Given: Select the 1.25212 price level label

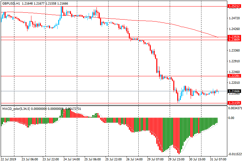Looking at the screenshot, I should coord(234,6).
